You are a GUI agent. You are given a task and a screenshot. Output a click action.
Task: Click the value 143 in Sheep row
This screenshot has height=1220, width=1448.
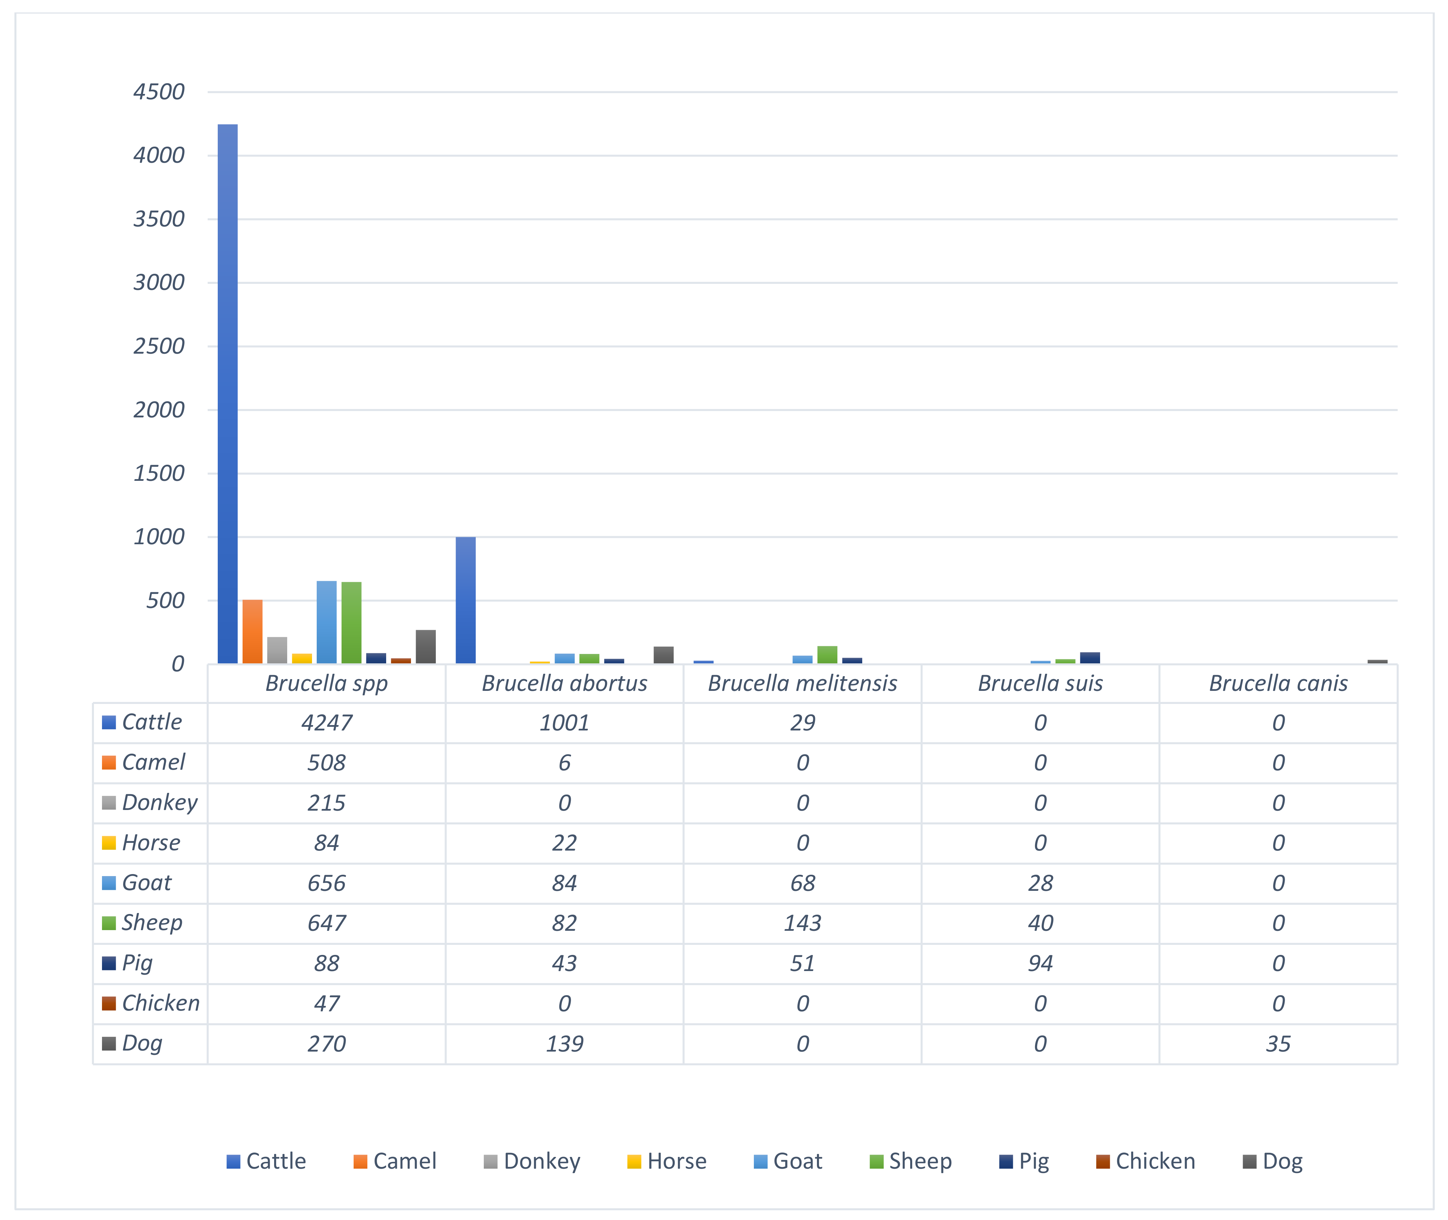802,923
